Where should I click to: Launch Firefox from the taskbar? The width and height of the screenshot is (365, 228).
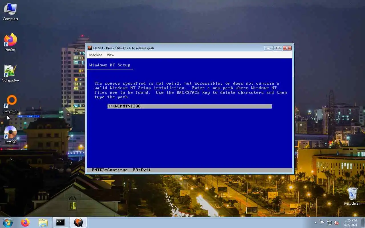pos(25,222)
